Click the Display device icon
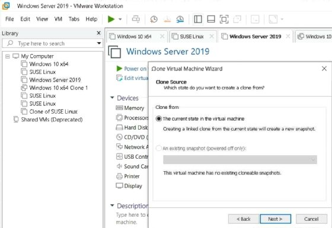The height and width of the screenshot is (228, 332). (x=119, y=186)
